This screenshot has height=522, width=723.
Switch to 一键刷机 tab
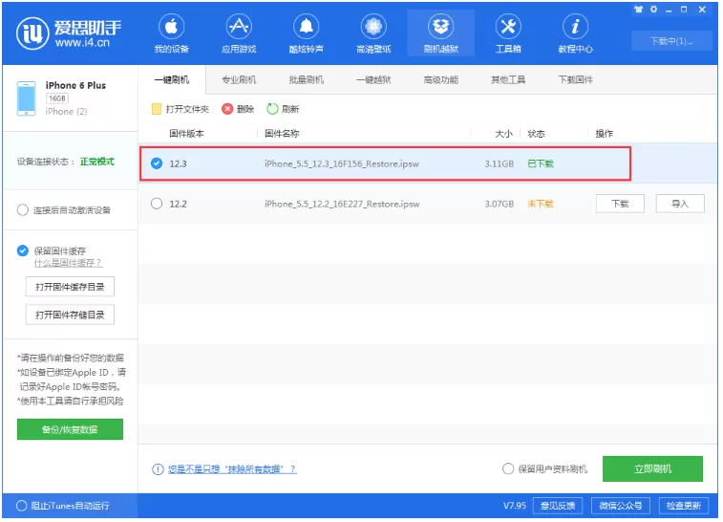(172, 80)
